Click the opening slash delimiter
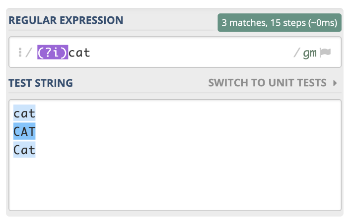Image resolution: width=349 pixels, height=222 pixels. pos(29,53)
